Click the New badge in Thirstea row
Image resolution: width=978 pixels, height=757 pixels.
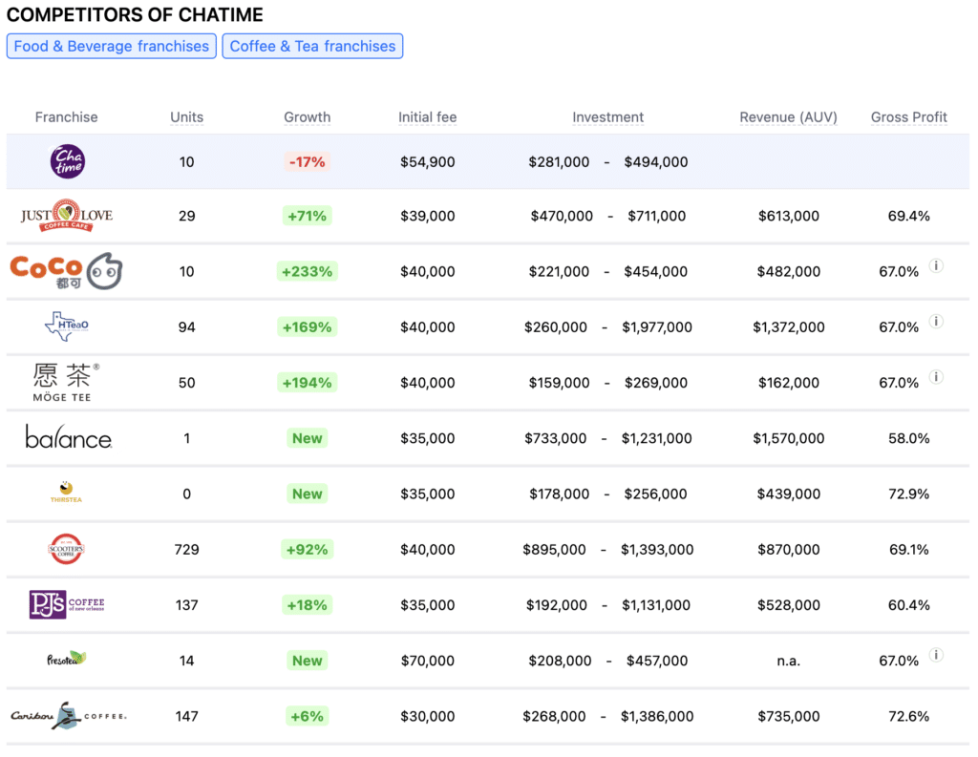pos(307,494)
